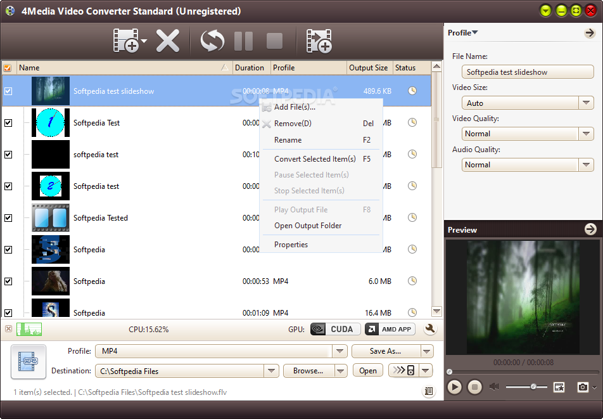Click the file list vertical scrollbar down arrow
603x419 pixels.
(436, 311)
